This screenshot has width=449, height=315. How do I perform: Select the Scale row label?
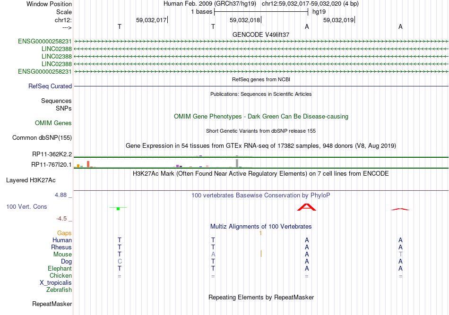(64, 12)
